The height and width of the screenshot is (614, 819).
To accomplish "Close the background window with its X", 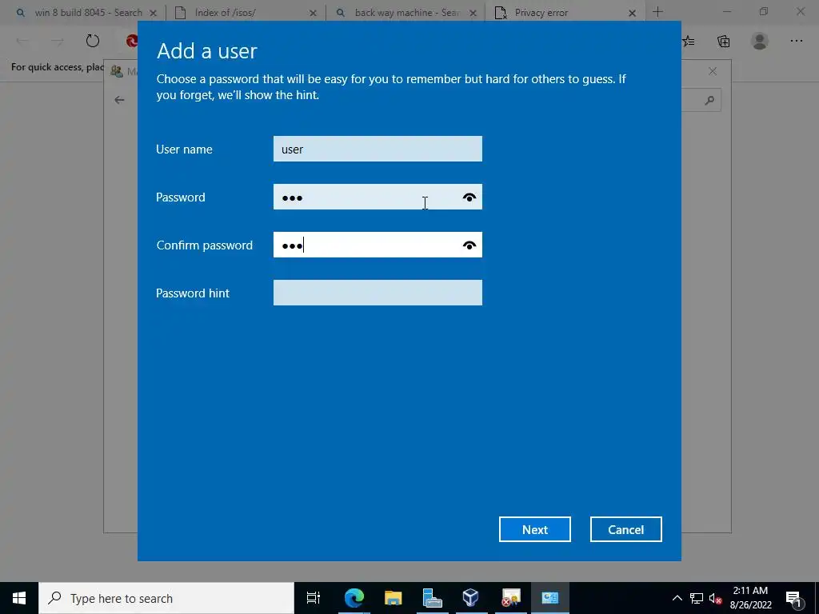I will [713, 71].
